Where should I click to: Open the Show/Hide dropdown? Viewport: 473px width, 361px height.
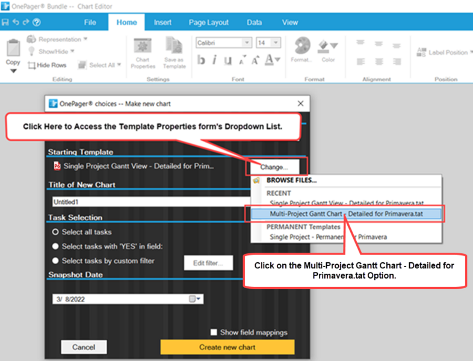pyautogui.click(x=51, y=52)
